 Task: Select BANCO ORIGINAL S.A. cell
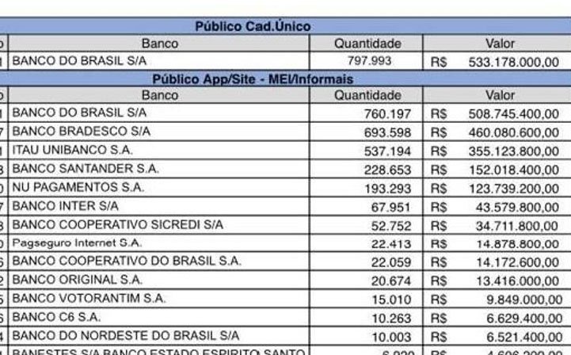point(159,280)
